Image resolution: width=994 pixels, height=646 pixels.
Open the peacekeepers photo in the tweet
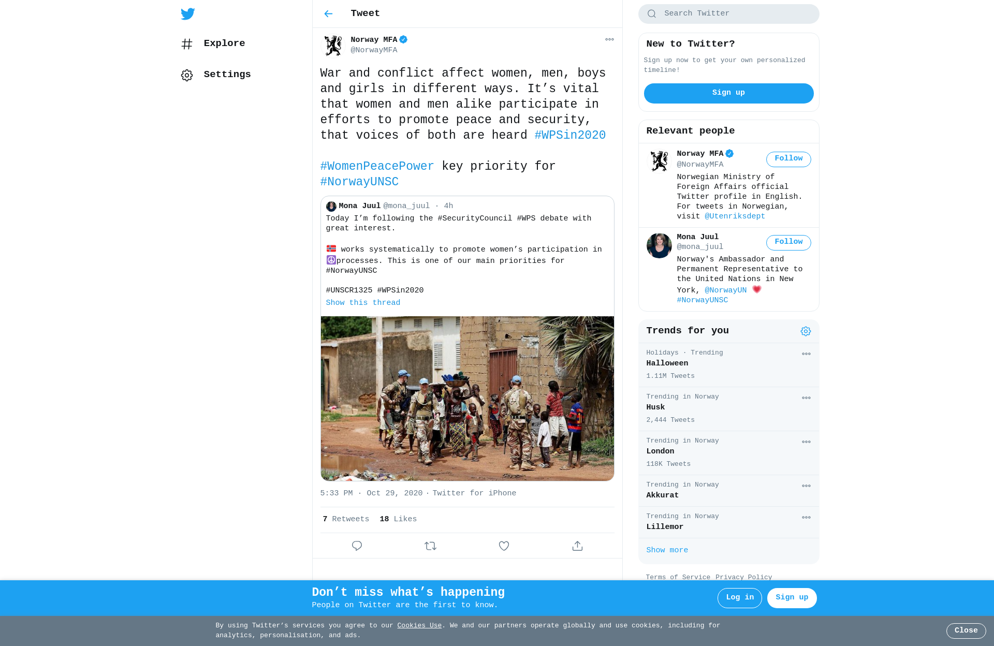point(467,399)
